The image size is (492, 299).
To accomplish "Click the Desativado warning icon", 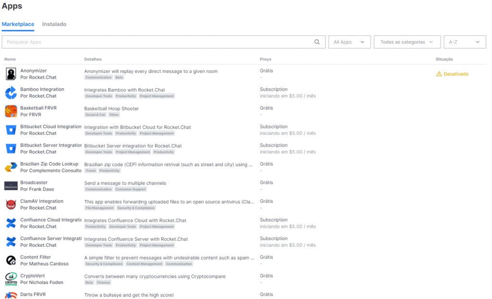I will pyautogui.click(x=439, y=74).
